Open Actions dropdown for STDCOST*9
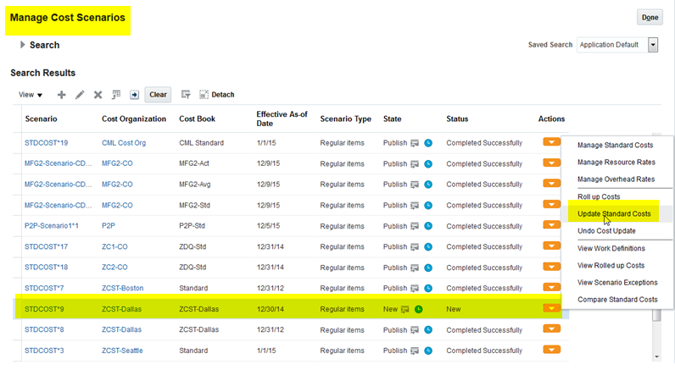The image size is (675, 381). (x=551, y=308)
